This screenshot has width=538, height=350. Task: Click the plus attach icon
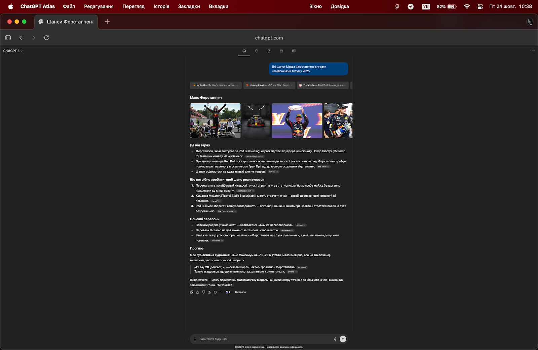point(195,339)
